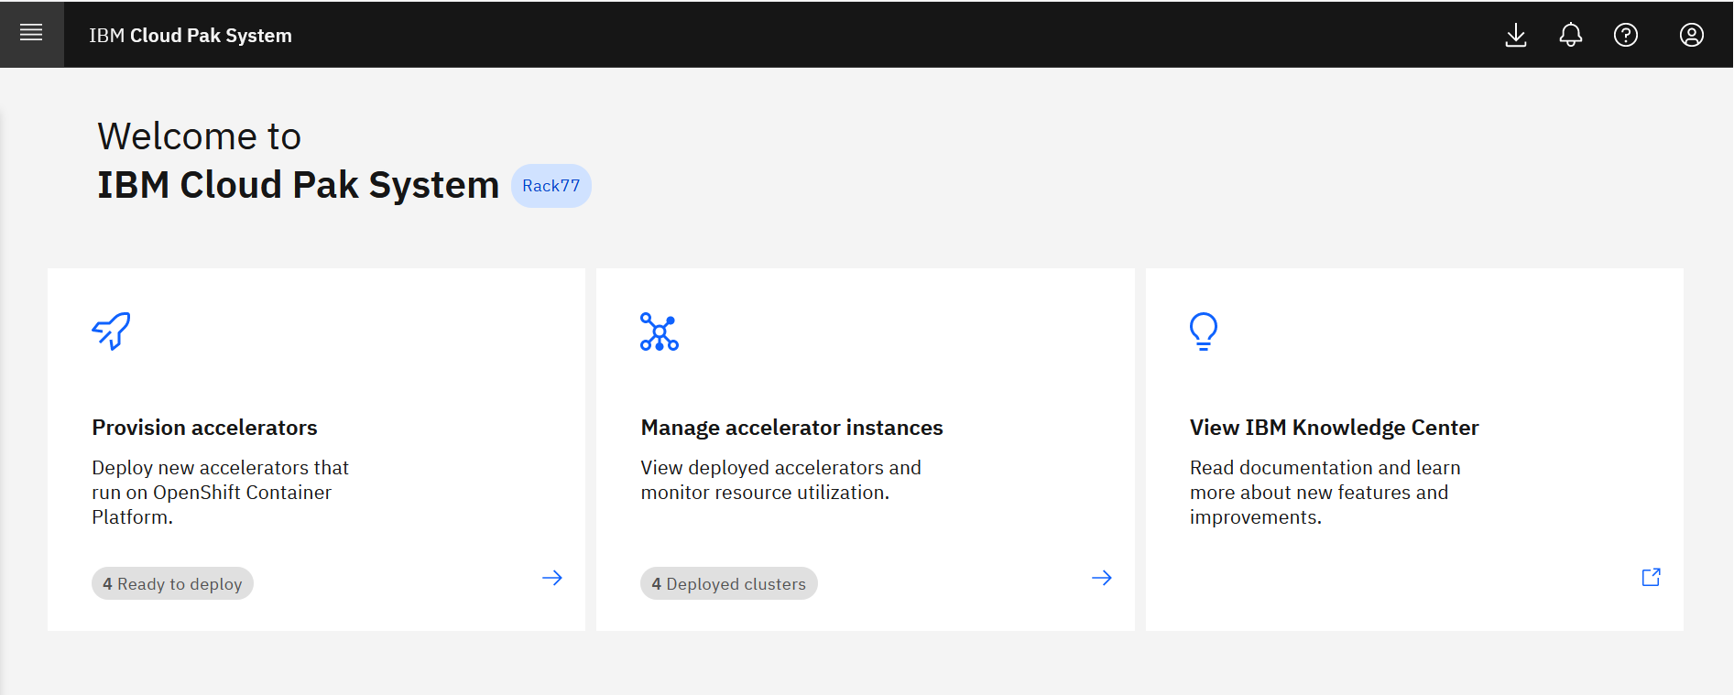Click the download icon in header
The height and width of the screenshot is (695, 1734).
(1516, 35)
